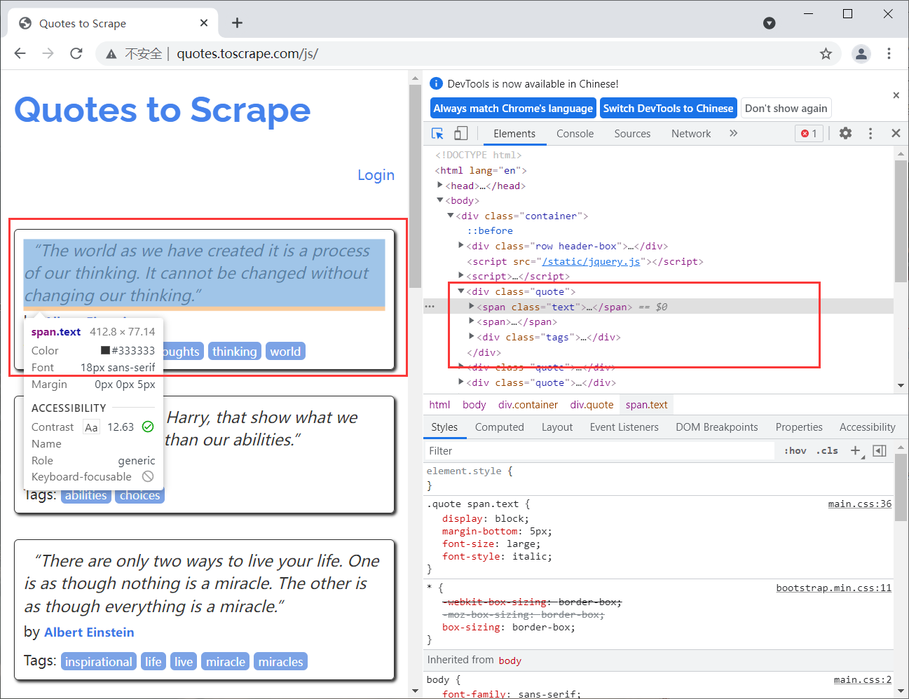Show more DevTools tabs chevron

point(733,133)
